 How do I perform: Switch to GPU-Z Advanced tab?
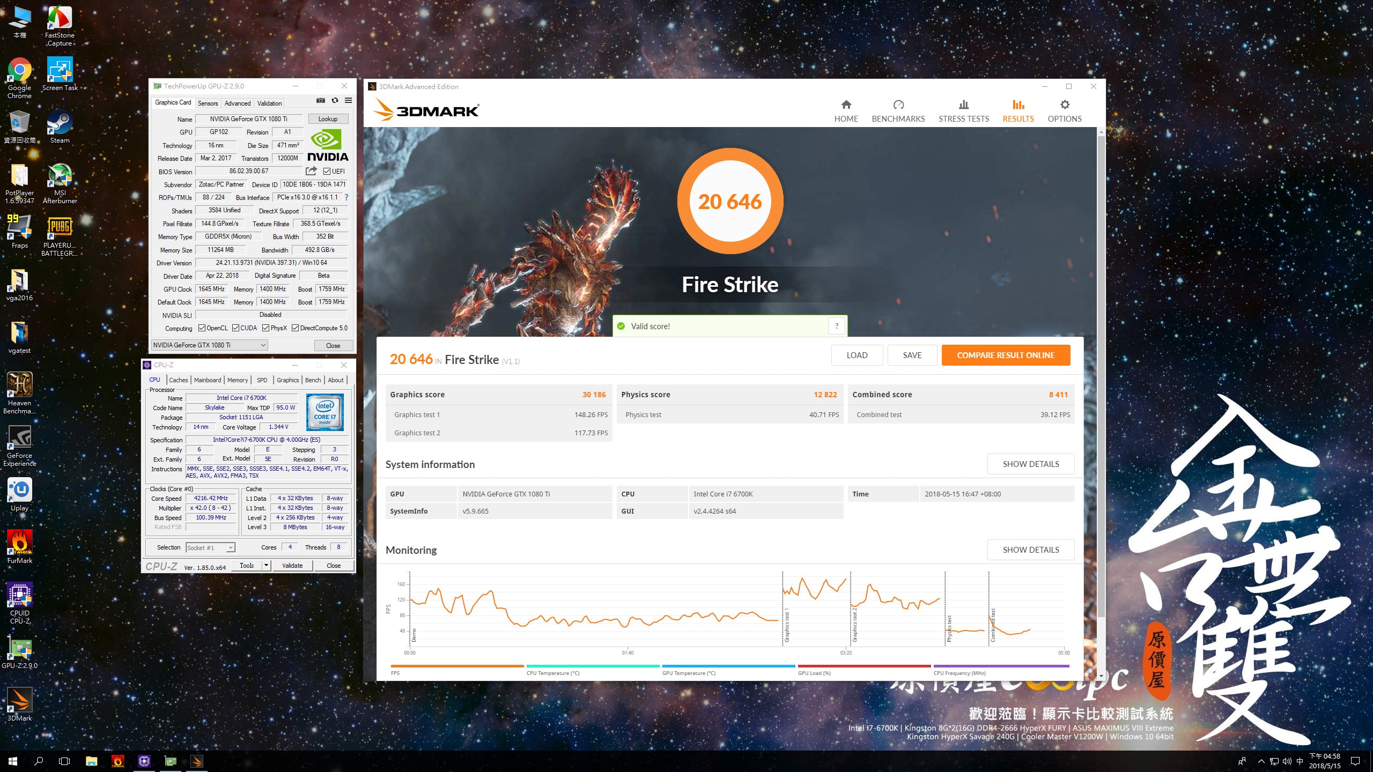pyautogui.click(x=237, y=103)
